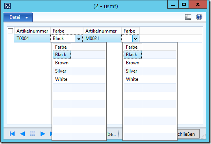Select Black in the right Farbe list
Viewport: 211px width, 144px height.
click(x=133, y=55)
